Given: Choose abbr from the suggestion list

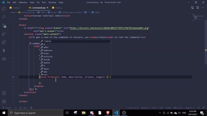Looking at the screenshot, I should tap(75, 47).
